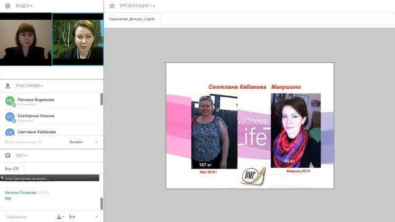Image resolution: width=395 pixels, height=222 pixels.
Task: Click the participants person icon
Action: click(x=8, y=86)
